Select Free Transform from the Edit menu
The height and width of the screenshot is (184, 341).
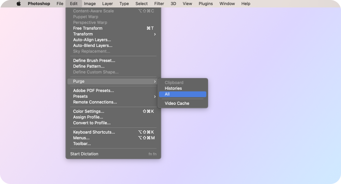[88, 28]
